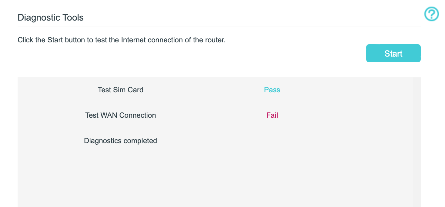
Task: Click the Pass result for Sim Card
Action: 272,90
